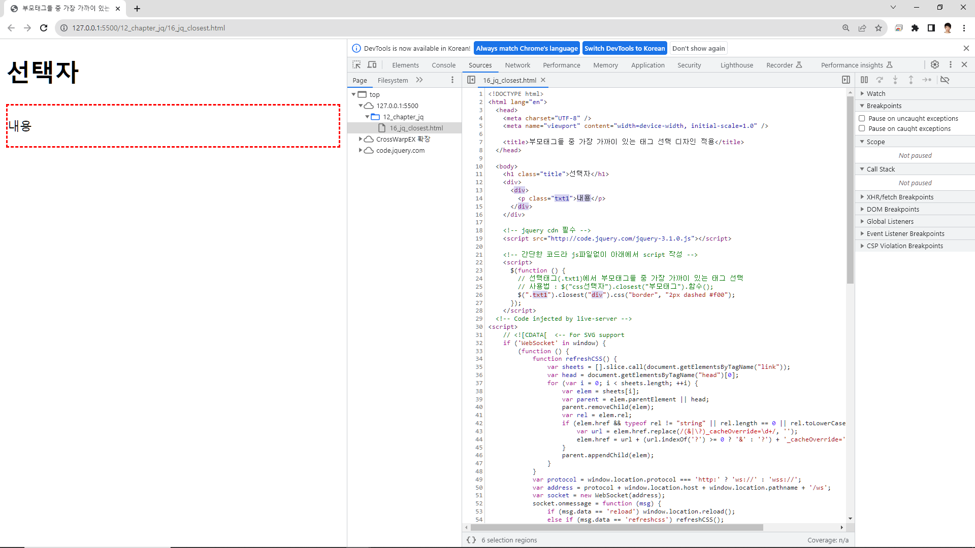Click Don't show again button
Screen dimensions: 975x548
pos(698,48)
